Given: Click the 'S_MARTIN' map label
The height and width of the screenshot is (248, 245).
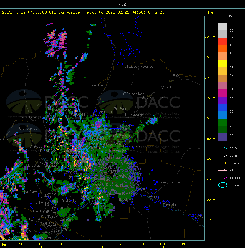Looking at the screenshot, I should tap(111, 171).
